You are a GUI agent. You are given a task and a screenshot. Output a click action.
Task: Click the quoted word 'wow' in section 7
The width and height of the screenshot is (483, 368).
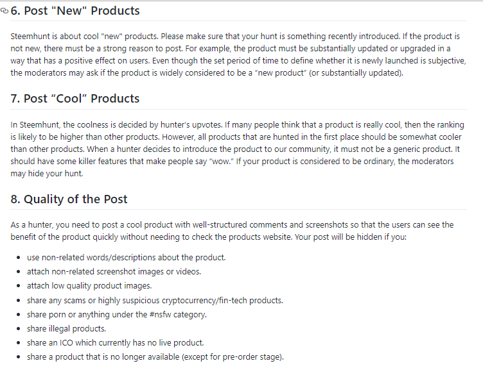(x=222, y=162)
